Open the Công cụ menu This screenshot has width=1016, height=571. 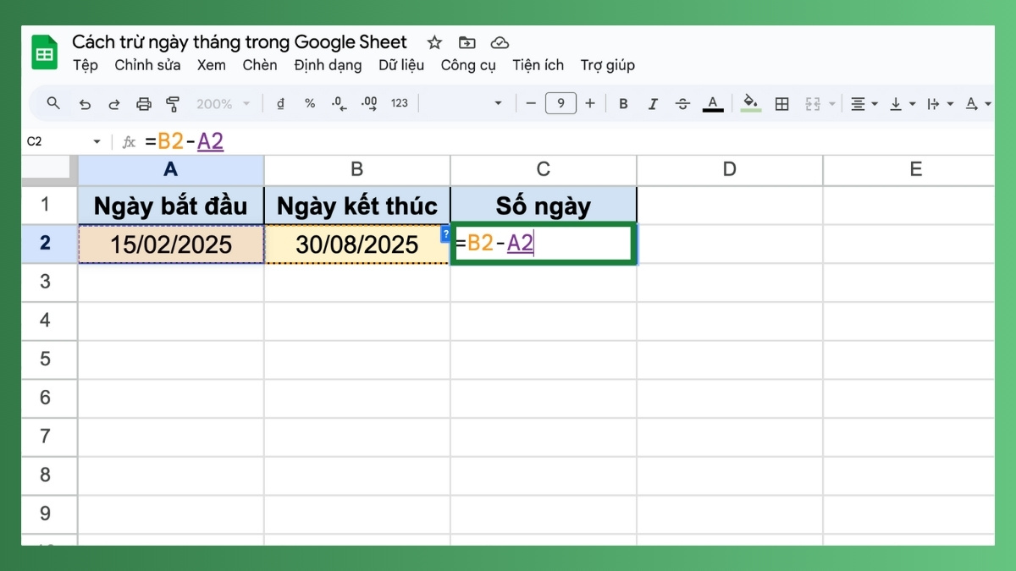coord(467,64)
